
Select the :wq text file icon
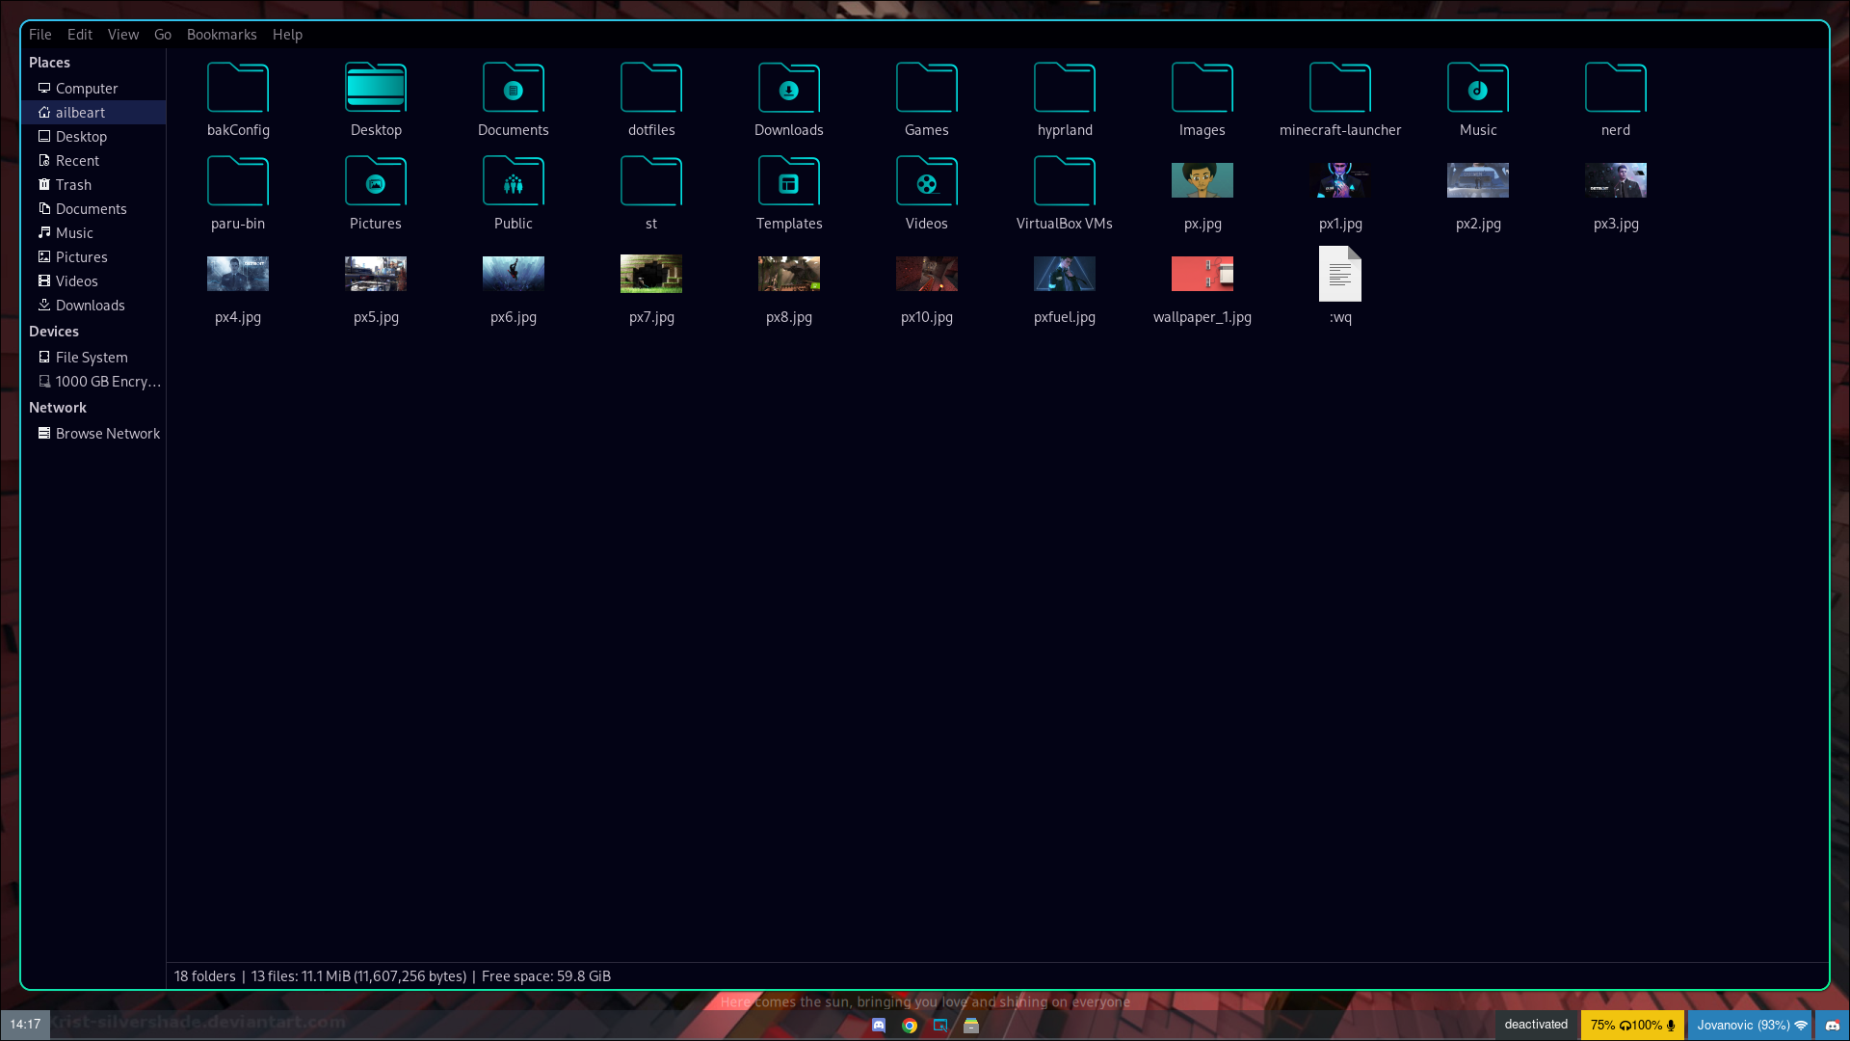1339,275
